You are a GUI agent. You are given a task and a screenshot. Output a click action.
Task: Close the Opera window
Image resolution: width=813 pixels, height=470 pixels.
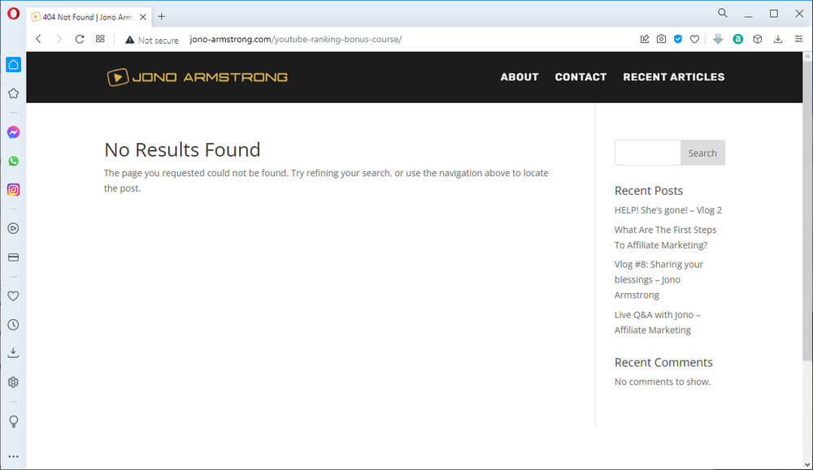coord(799,14)
